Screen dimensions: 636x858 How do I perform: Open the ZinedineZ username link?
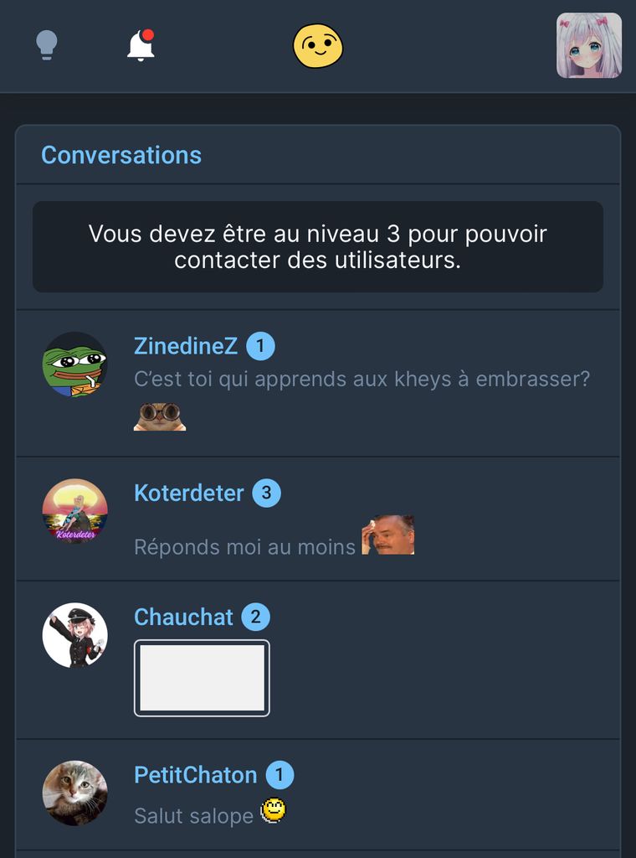(186, 346)
